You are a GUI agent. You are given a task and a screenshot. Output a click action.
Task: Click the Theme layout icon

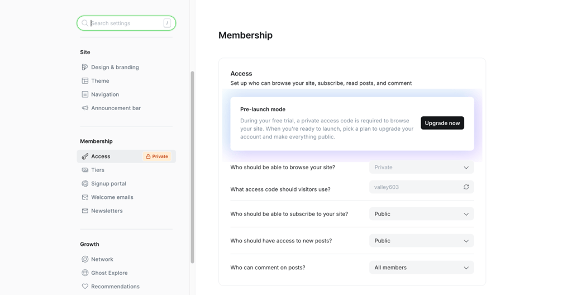[85, 80]
